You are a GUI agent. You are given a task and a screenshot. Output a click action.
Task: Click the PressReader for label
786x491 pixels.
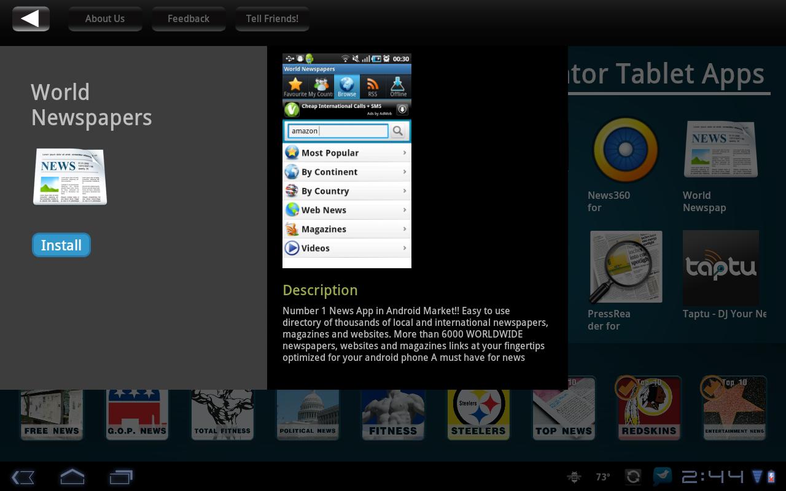click(x=609, y=320)
